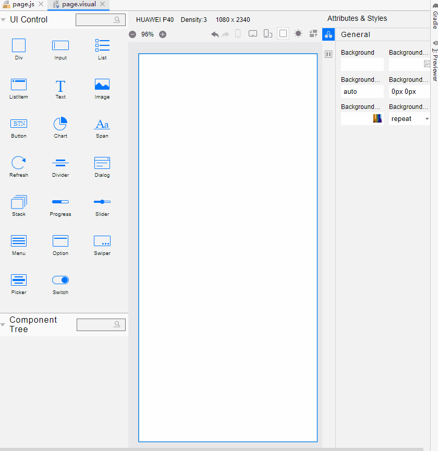Search in the UI Control box
Image resolution: width=438 pixels, height=451 pixels.
pyautogui.click(x=100, y=20)
